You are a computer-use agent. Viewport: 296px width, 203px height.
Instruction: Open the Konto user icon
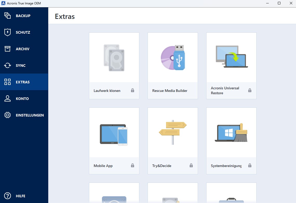click(8, 99)
